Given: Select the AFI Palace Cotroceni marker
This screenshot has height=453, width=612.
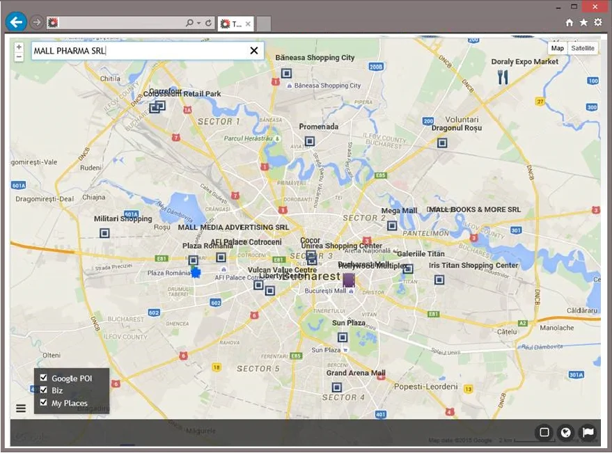Looking at the screenshot, I should click(x=221, y=257).
